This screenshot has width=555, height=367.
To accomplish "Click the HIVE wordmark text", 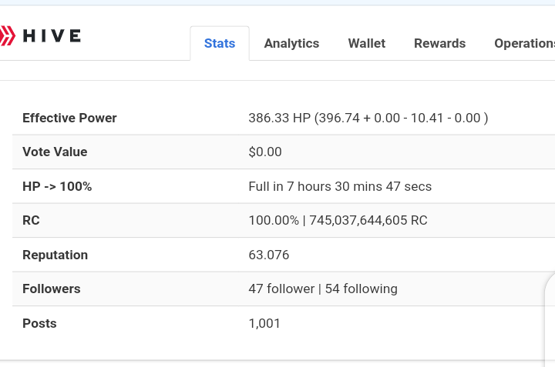I will pyautogui.click(x=52, y=36).
